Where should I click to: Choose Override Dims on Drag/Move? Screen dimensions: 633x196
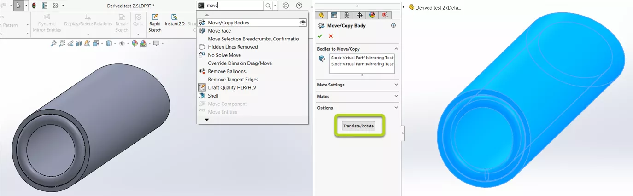pos(252,63)
